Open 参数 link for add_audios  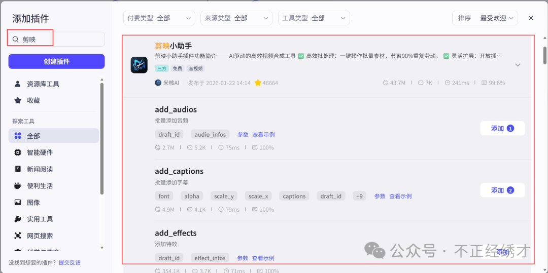click(x=243, y=135)
